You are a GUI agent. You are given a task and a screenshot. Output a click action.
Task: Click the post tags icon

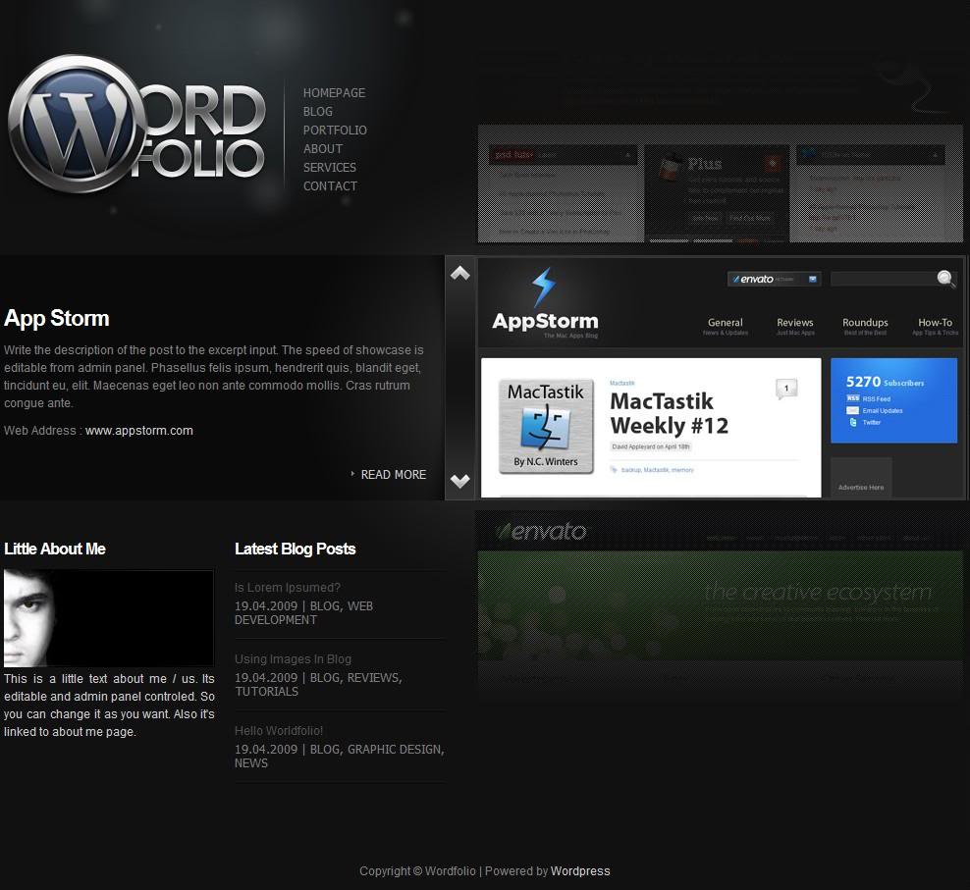(x=614, y=469)
